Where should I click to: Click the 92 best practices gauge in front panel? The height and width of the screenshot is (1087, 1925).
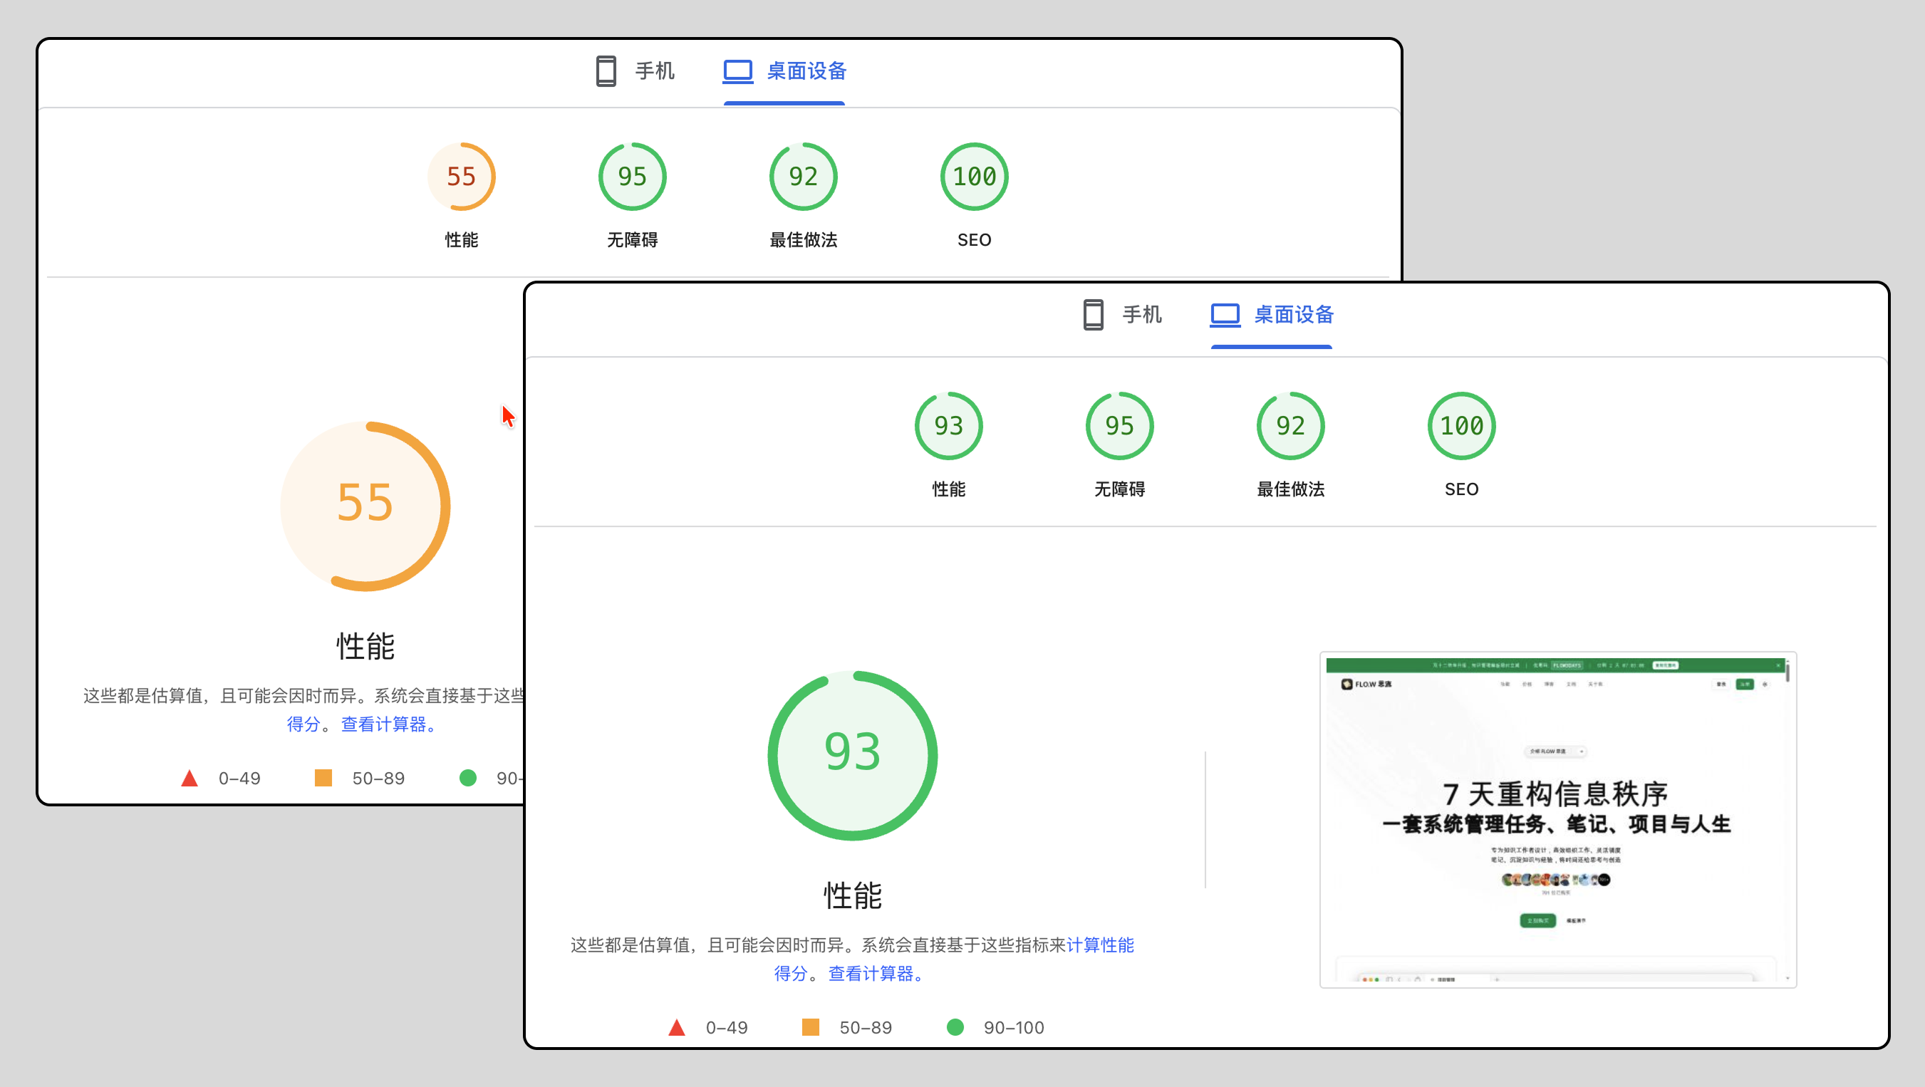click(1290, 426)
